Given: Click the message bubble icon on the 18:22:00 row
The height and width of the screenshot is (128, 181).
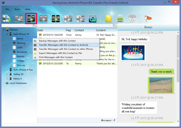Looking at the screenshot, I should click(x=40, y=35).
